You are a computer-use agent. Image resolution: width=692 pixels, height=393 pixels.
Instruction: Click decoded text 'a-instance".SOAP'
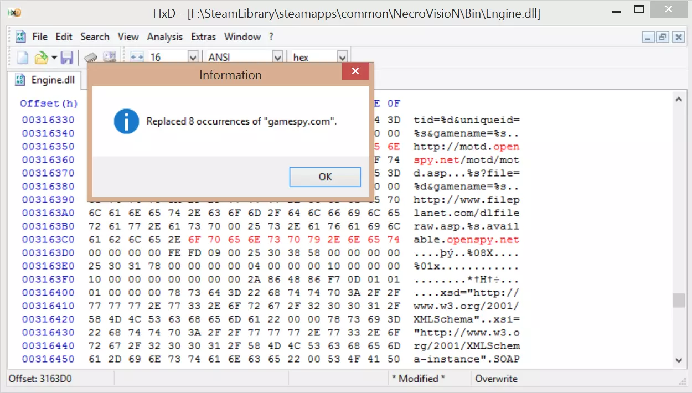pyautogui.click(x=467, y=359)
